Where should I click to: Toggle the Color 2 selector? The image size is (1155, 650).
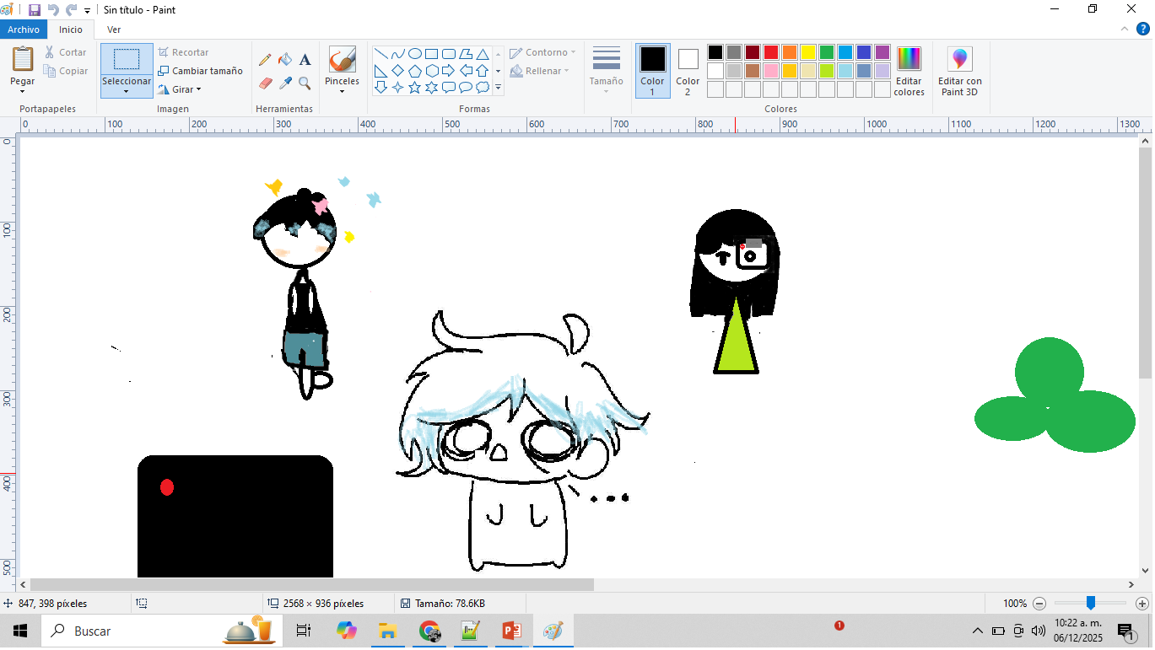(x=688, y=71)
